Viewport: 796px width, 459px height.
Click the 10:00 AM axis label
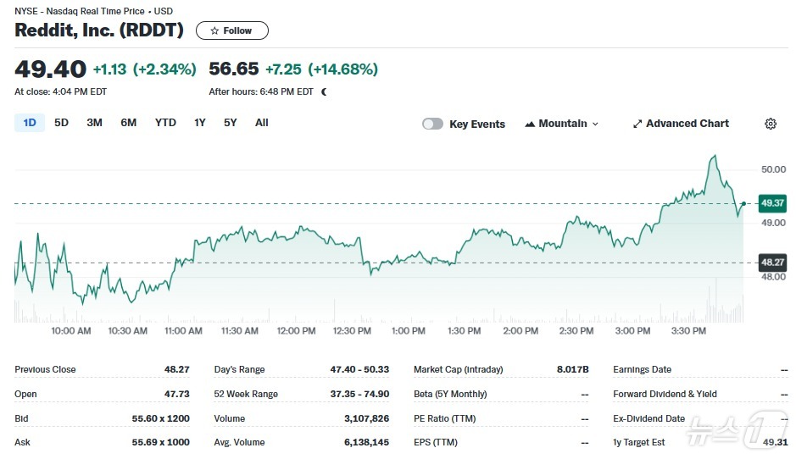71,330
